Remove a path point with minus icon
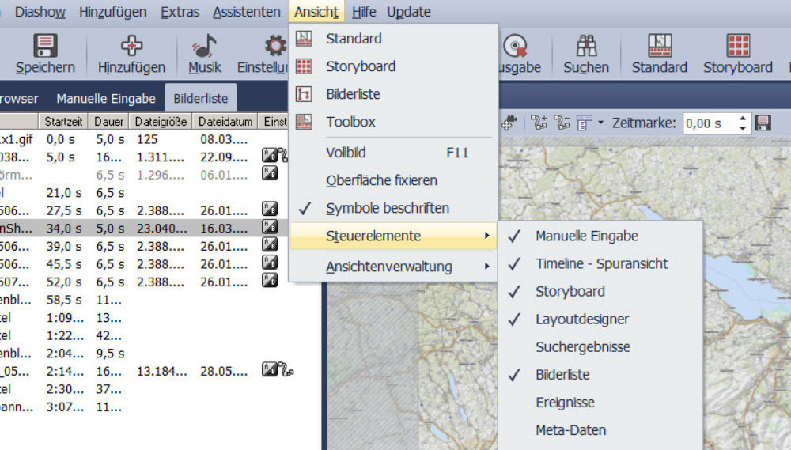 [x=562, y=123]
